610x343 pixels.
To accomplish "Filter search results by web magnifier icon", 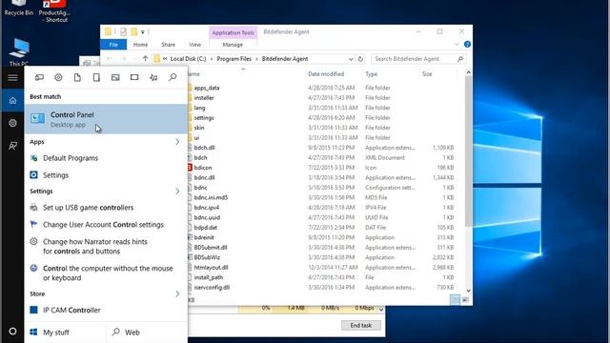I will 173,77.
